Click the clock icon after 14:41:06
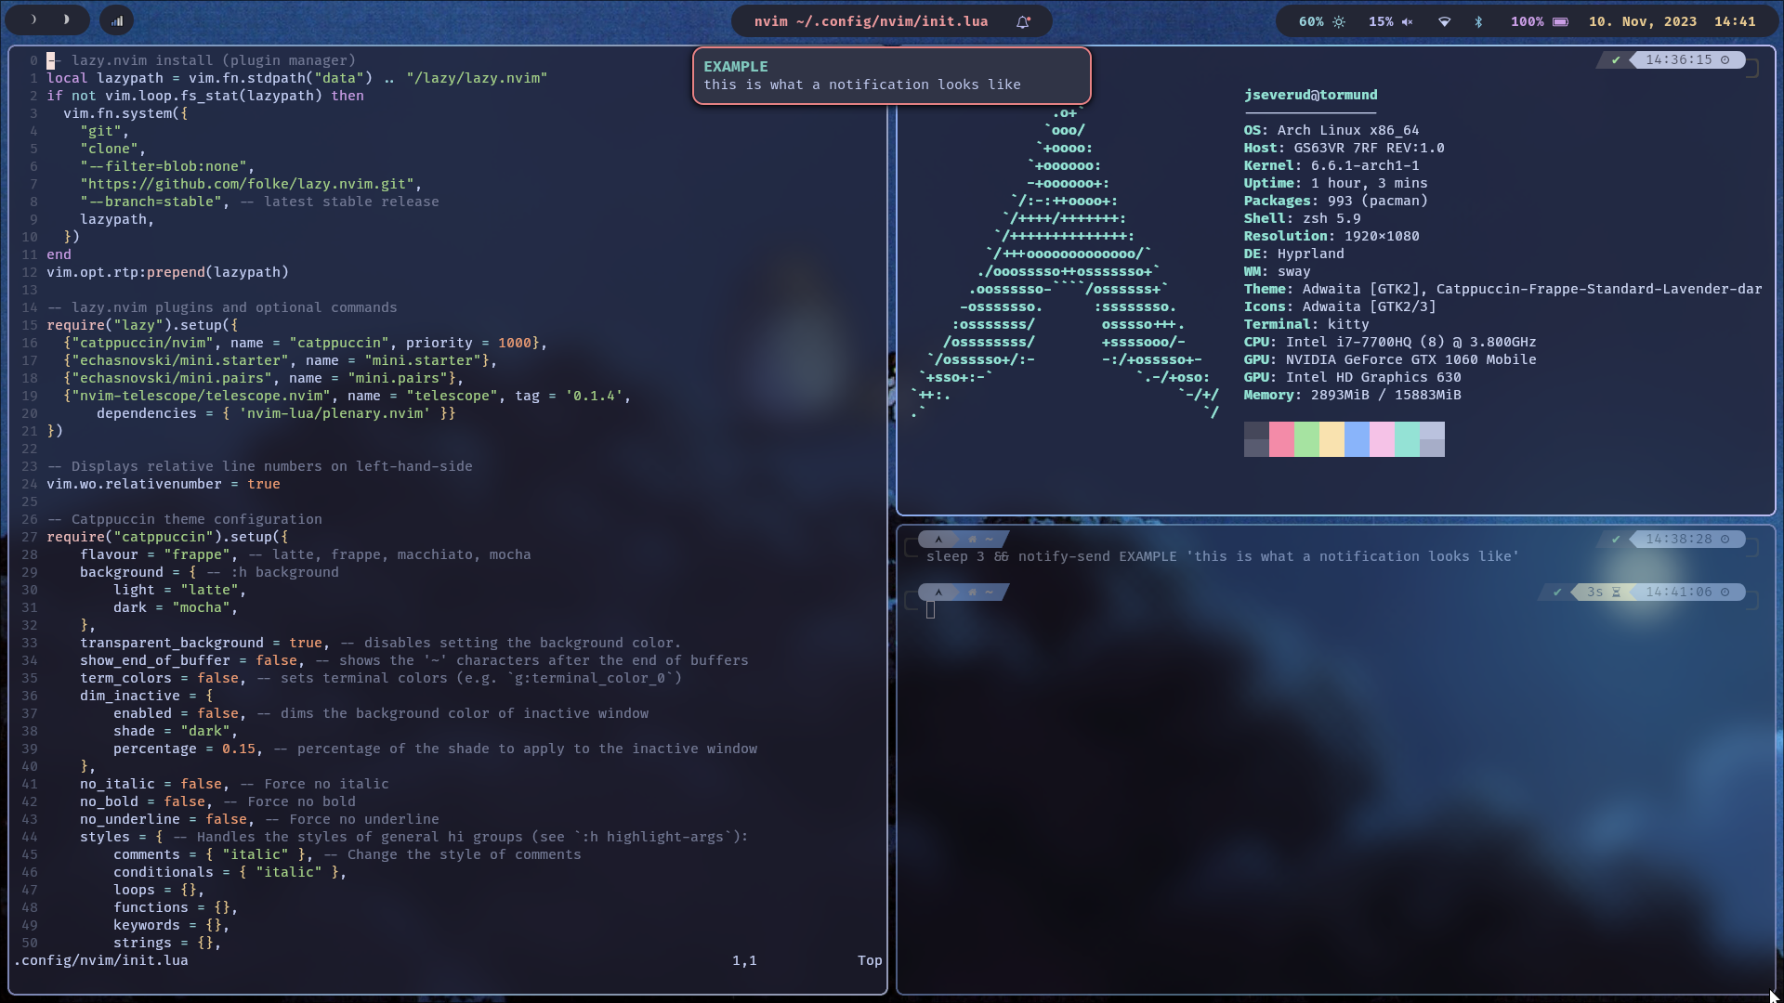Viewport: 1784px width, 1003px height. pos(1725,593)
